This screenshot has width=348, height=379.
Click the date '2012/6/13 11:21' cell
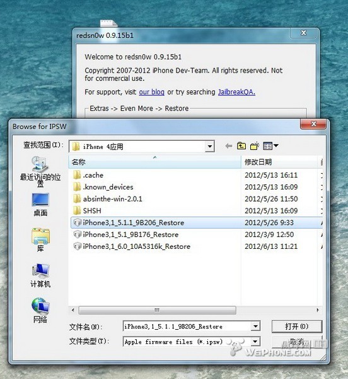click(271, 246)
